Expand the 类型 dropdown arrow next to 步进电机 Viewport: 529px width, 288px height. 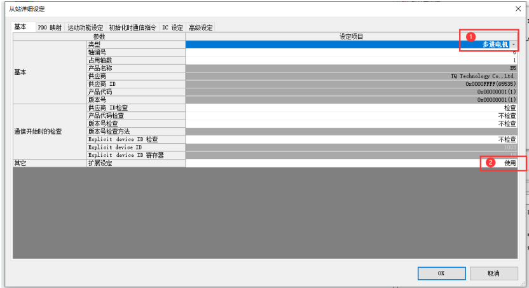coord(514,45)
